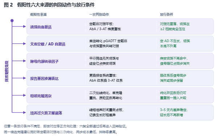Screen dimensions: 219x136
Task: Click the 假阳性来源 column header
Action: click(38, 15)
